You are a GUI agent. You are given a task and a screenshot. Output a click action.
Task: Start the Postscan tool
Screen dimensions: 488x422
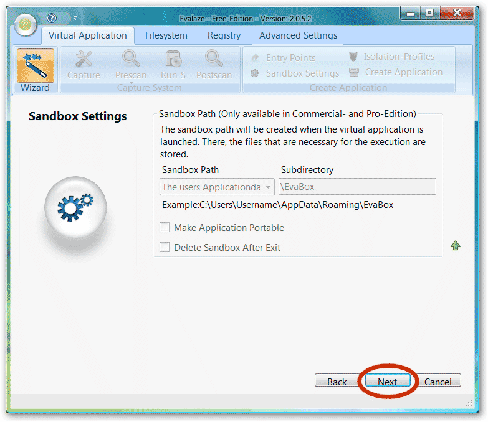[214, 65]
